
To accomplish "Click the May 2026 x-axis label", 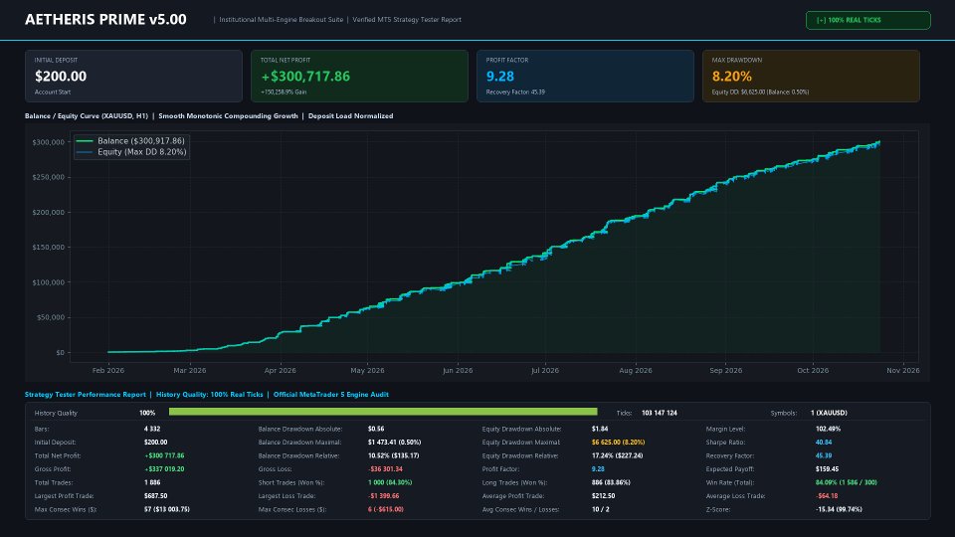I will [367, 370].
